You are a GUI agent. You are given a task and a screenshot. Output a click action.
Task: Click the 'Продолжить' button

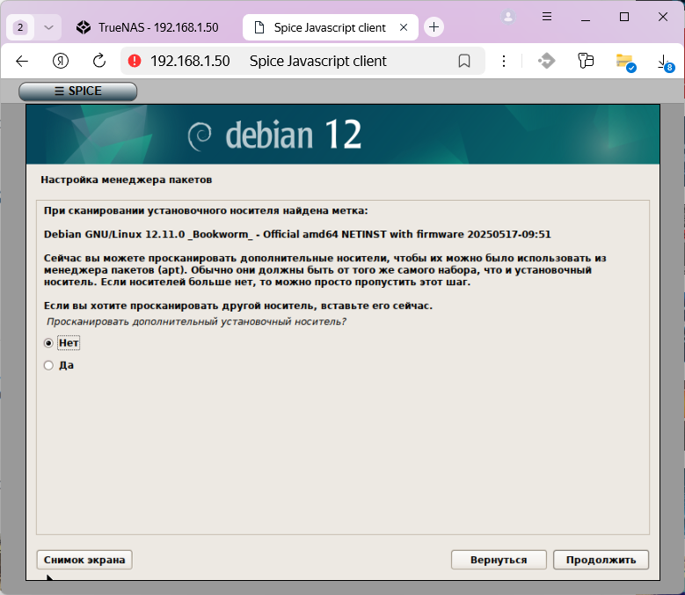click(x=601, y=560)
